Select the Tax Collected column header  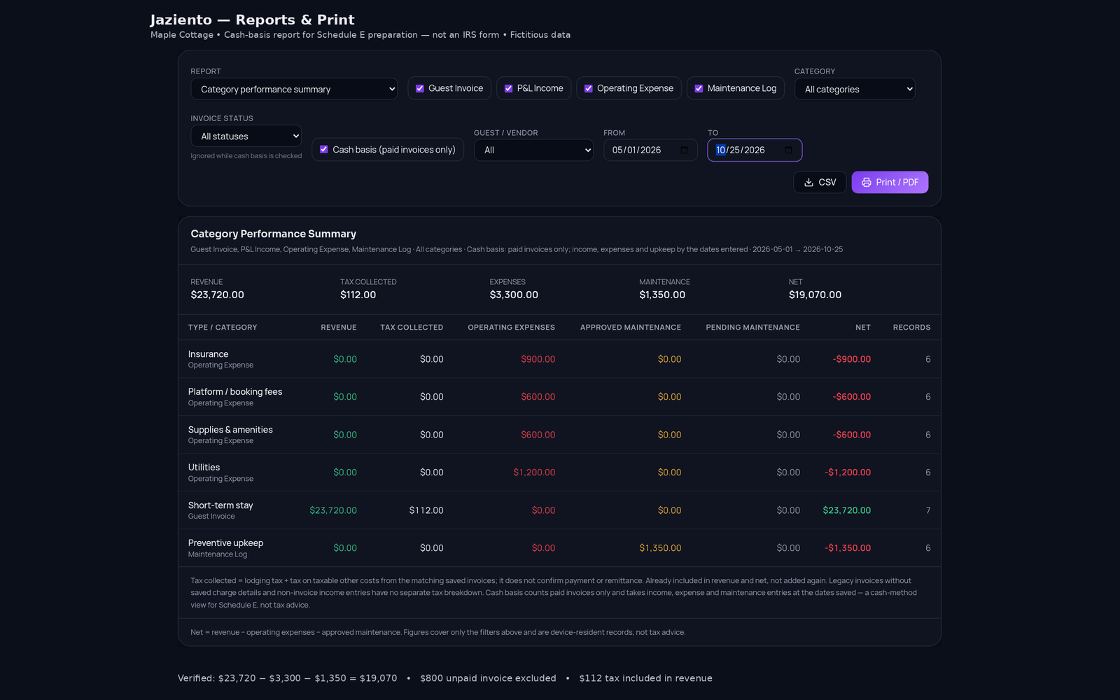click(412, 328)
